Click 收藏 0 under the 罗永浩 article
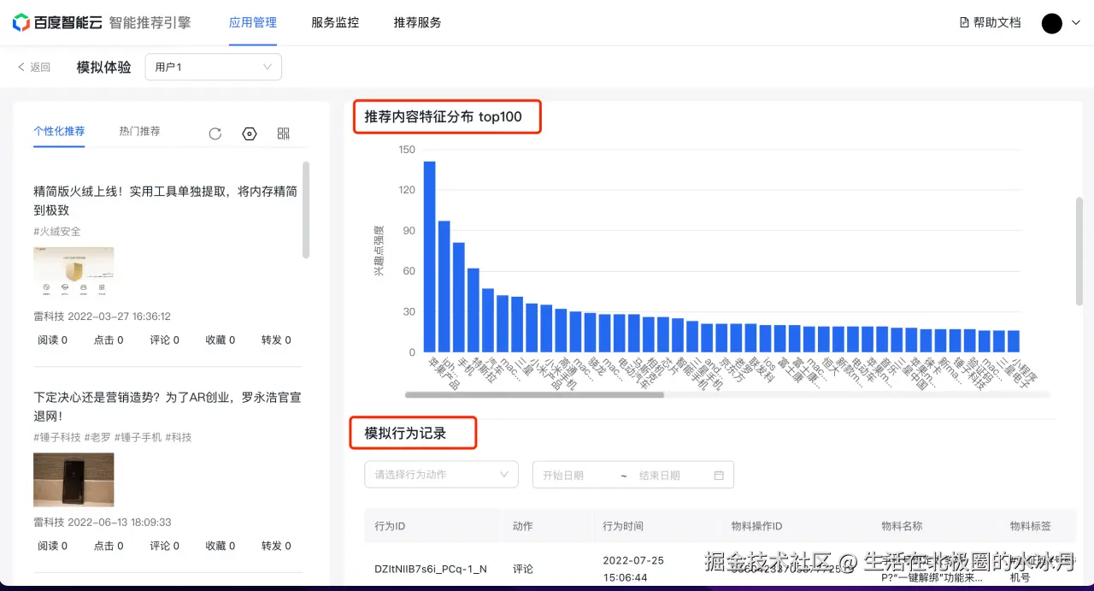1094x591 pixels. tap(221, 546)
